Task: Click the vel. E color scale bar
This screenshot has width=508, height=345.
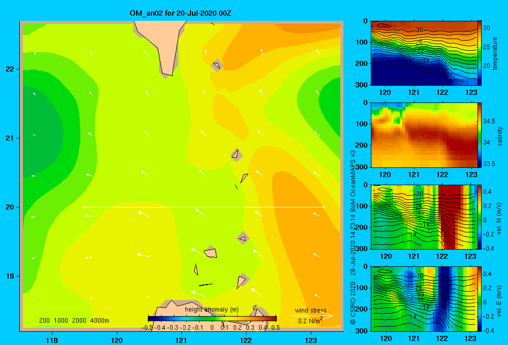Action: click(480, 299)
